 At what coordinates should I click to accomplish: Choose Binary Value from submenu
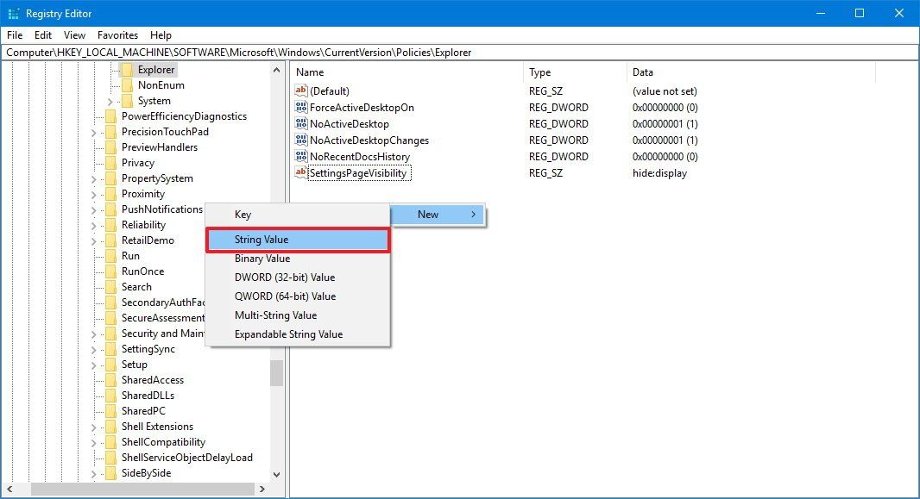tap(298, 259)
